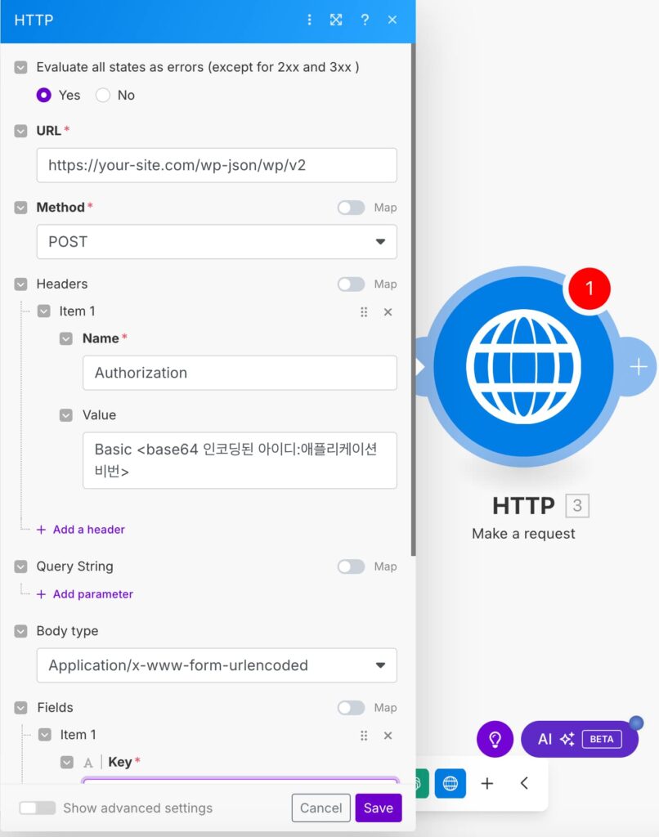This screenshot has width=659, height=837.
Task: Enable Show advanced settings
Action: [38, 808]
